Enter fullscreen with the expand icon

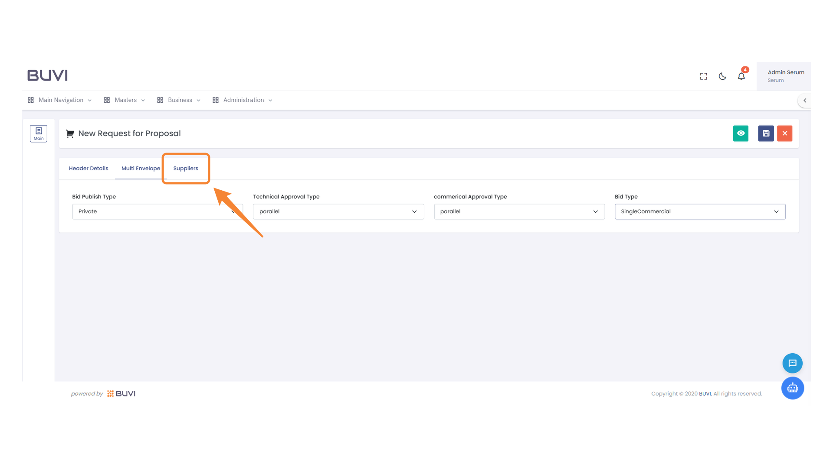pyautogui.click(x=703, y=76)
